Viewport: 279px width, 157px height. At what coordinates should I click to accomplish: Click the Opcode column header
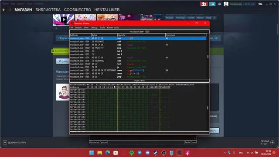[x=141, y=35]
